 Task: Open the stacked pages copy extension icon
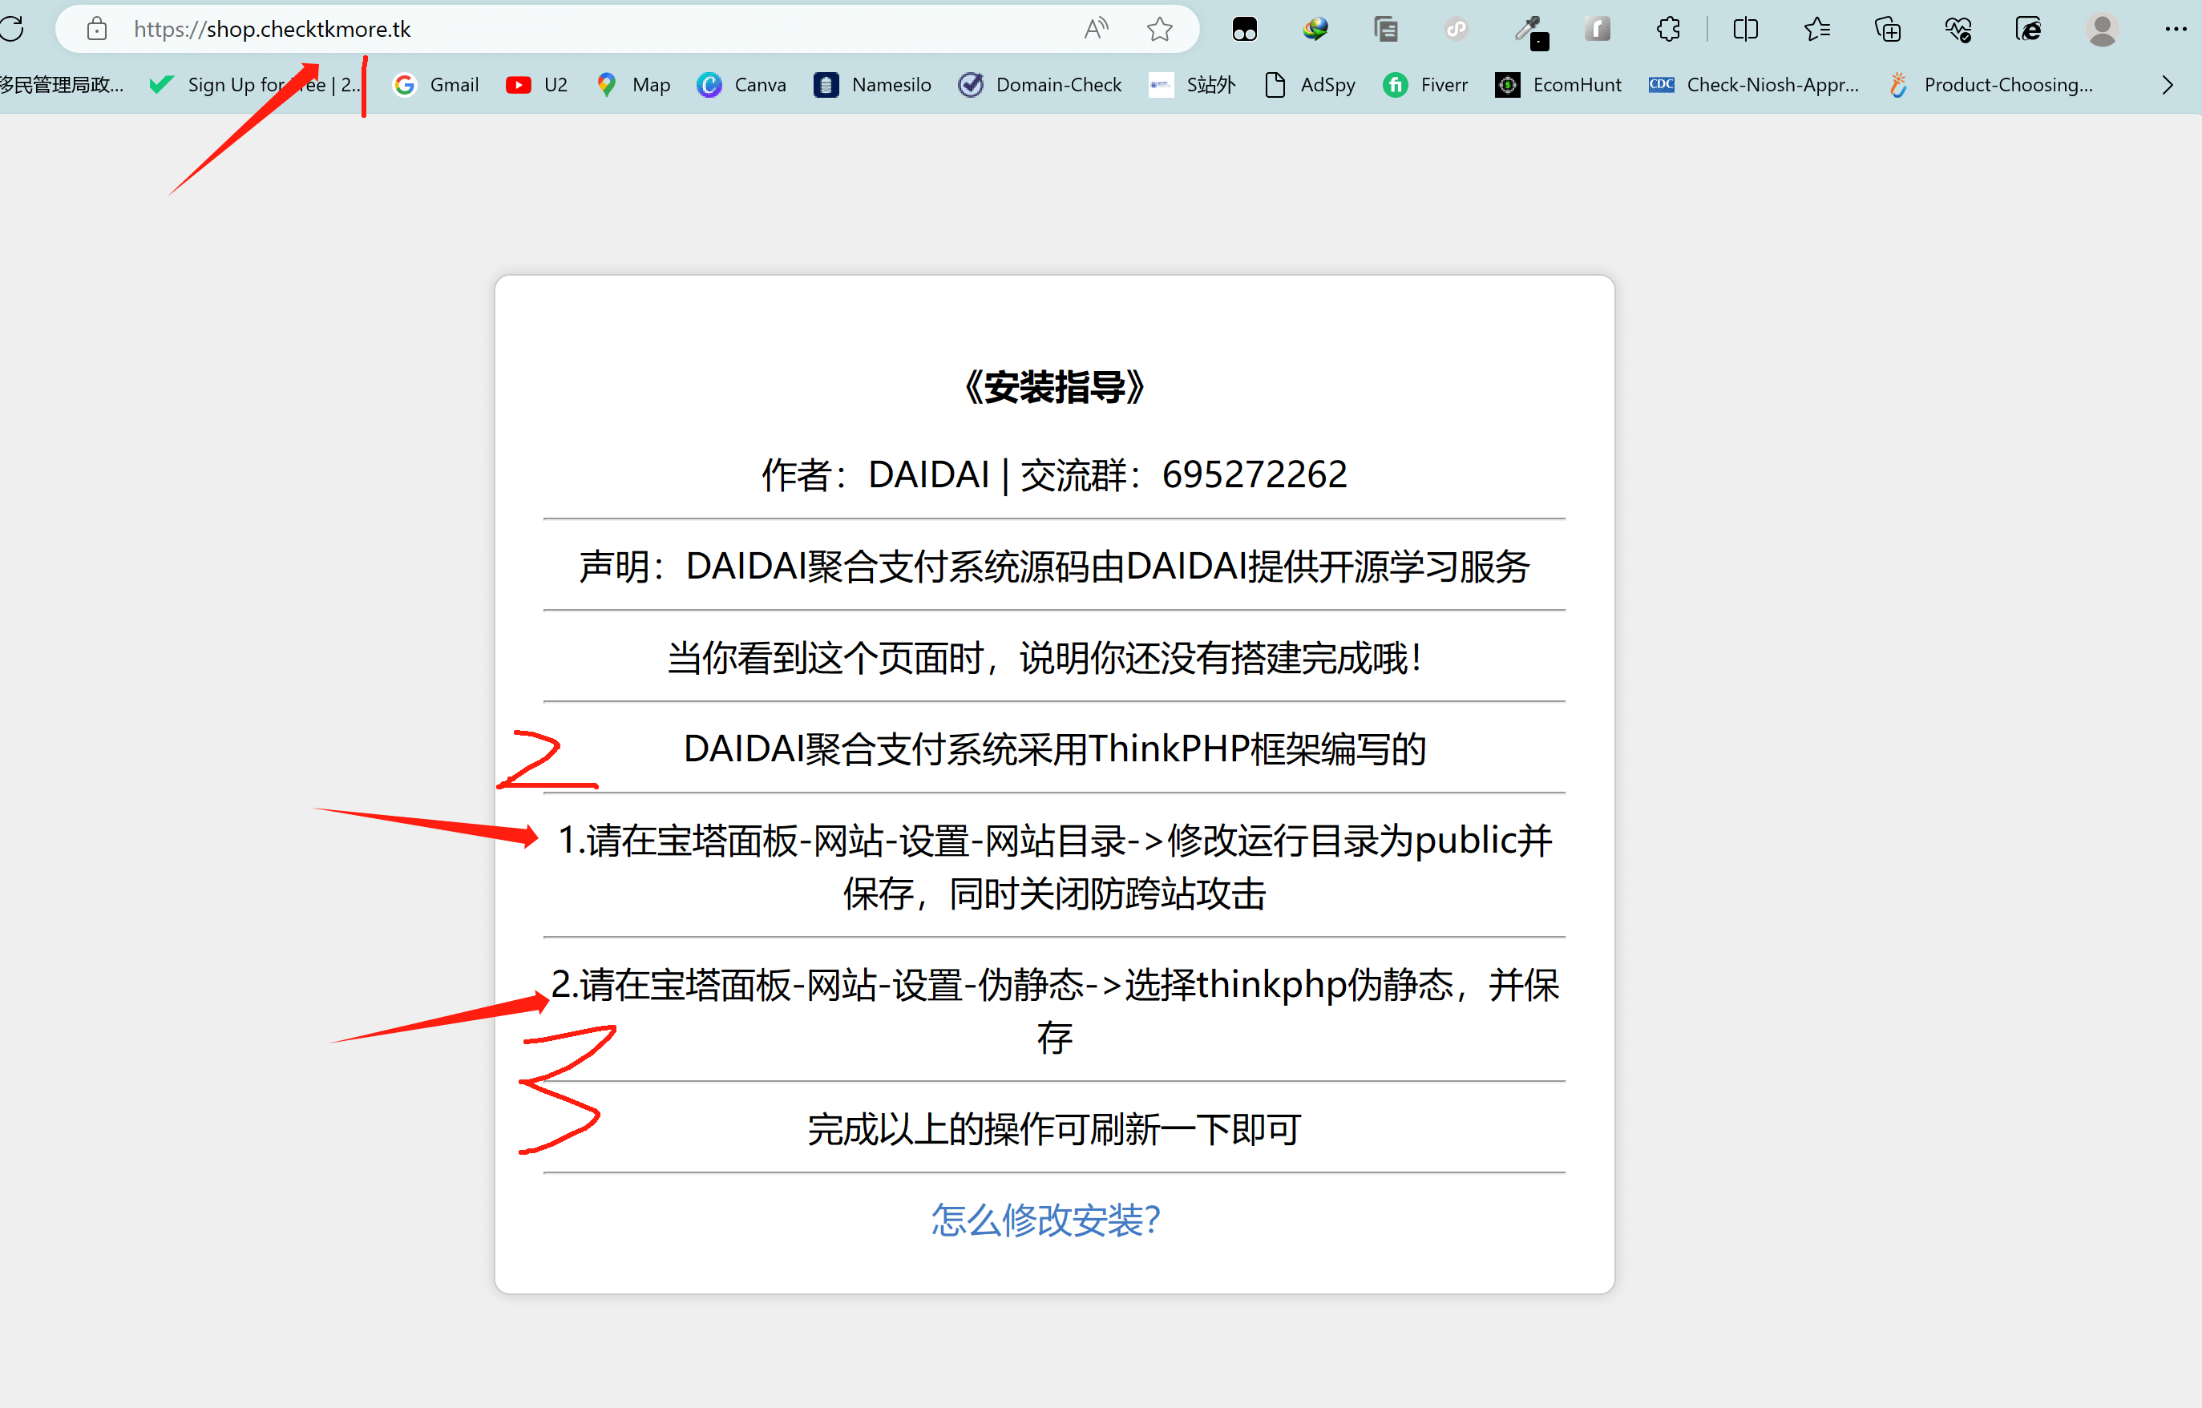tap(1385, 30)
